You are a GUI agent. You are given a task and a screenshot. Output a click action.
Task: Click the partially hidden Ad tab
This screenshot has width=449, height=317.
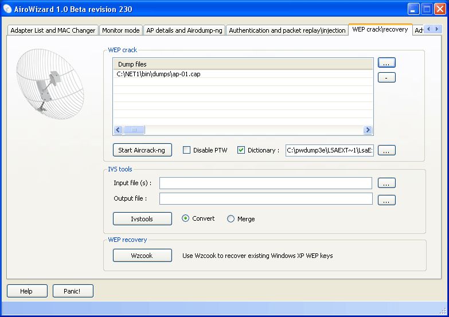coord(419,30)
